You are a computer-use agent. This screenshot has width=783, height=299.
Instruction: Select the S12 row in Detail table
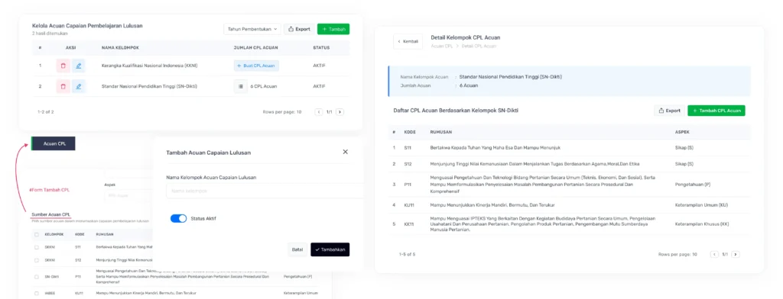pyautogui.click(x=569, y=164)
